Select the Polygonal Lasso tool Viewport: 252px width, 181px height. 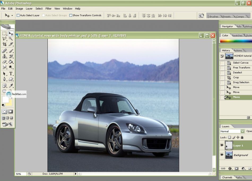[4, 38]
